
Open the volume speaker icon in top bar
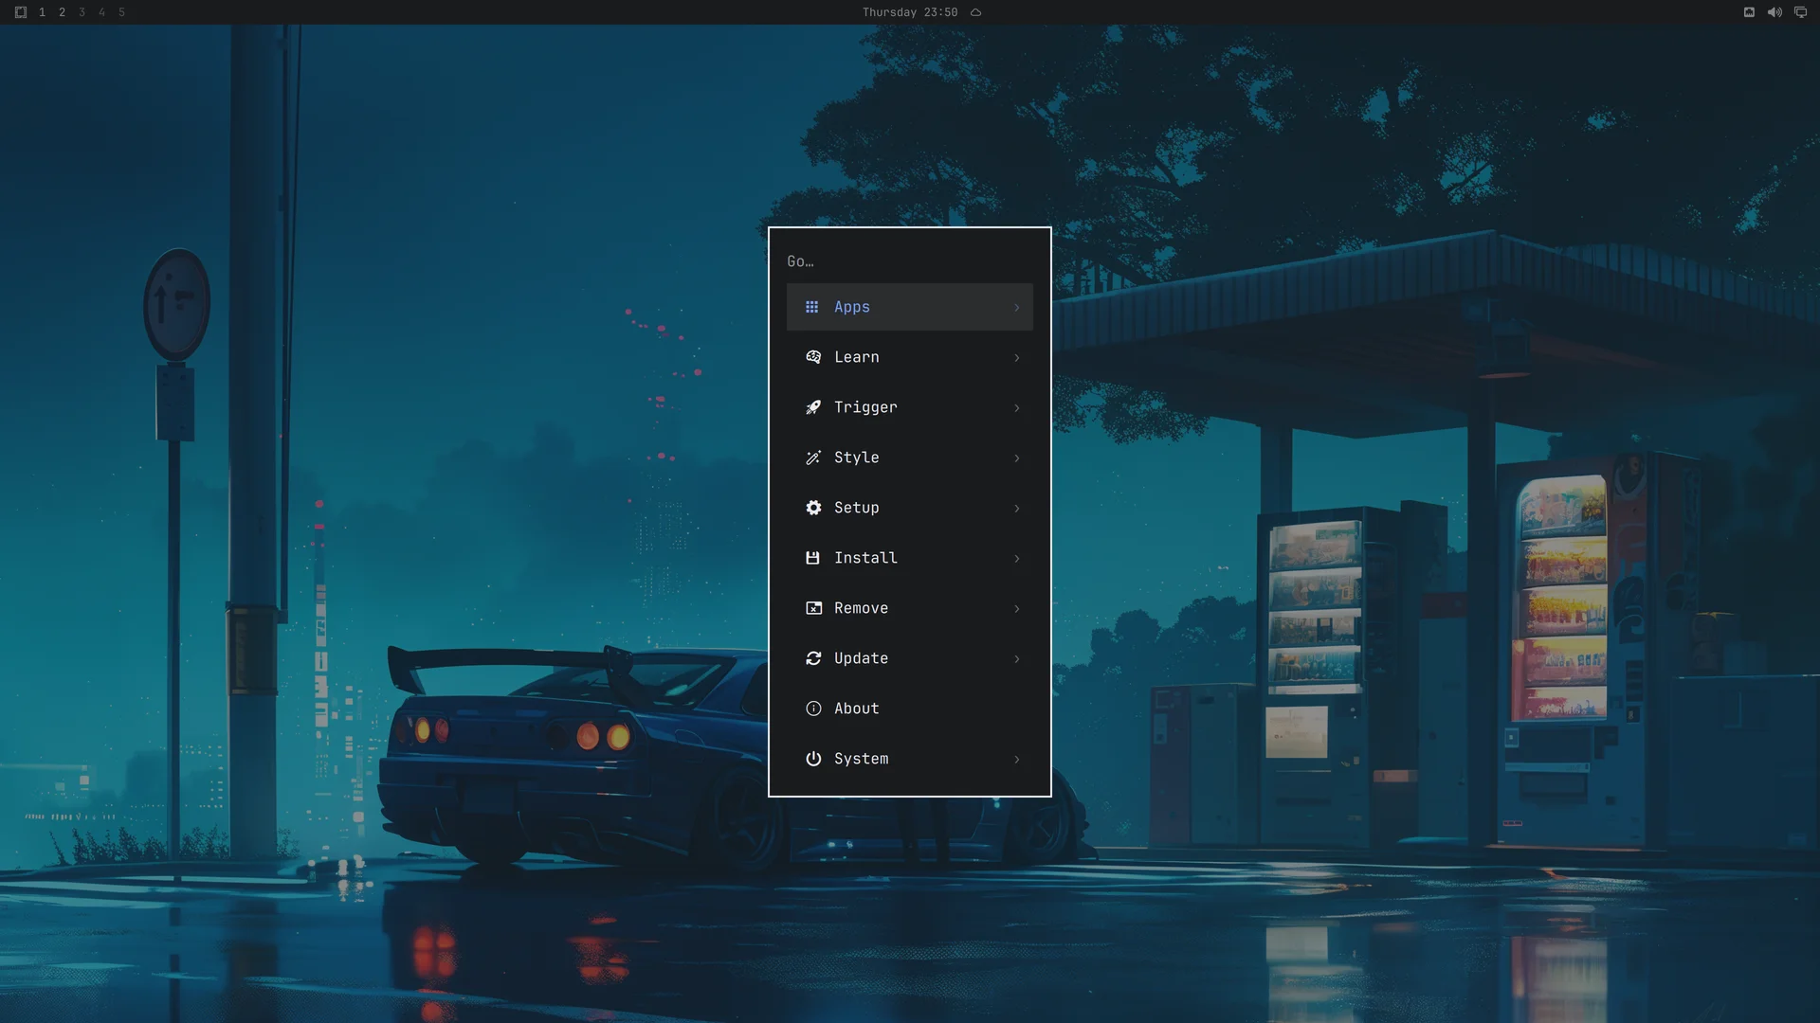pyautogui.click(x=1774, y=12)
